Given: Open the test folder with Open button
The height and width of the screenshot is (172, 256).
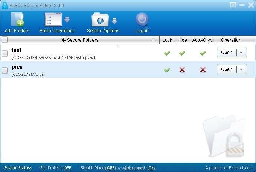Looking at the screenshot, I should 227,53.
